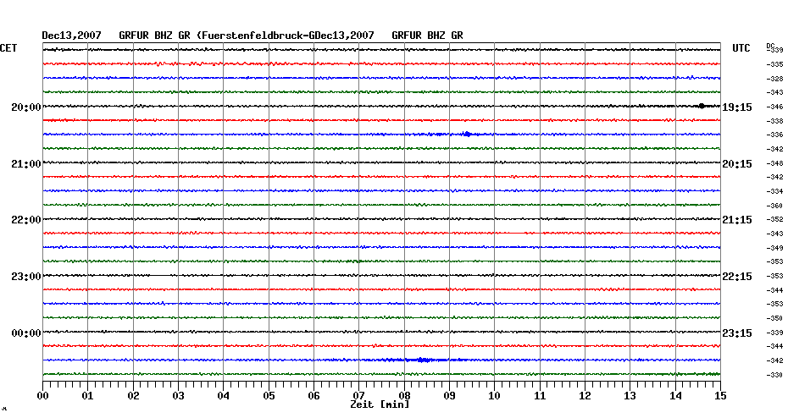
Task: Select minute 04 on the time axis
Action: 224,395
